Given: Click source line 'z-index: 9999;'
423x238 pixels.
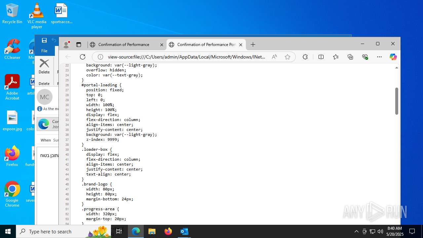Looking at the screenshot, I should click(x=102, y=139).
